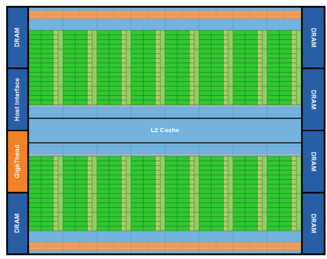Select the orange GigaThread block

(18, 161)
